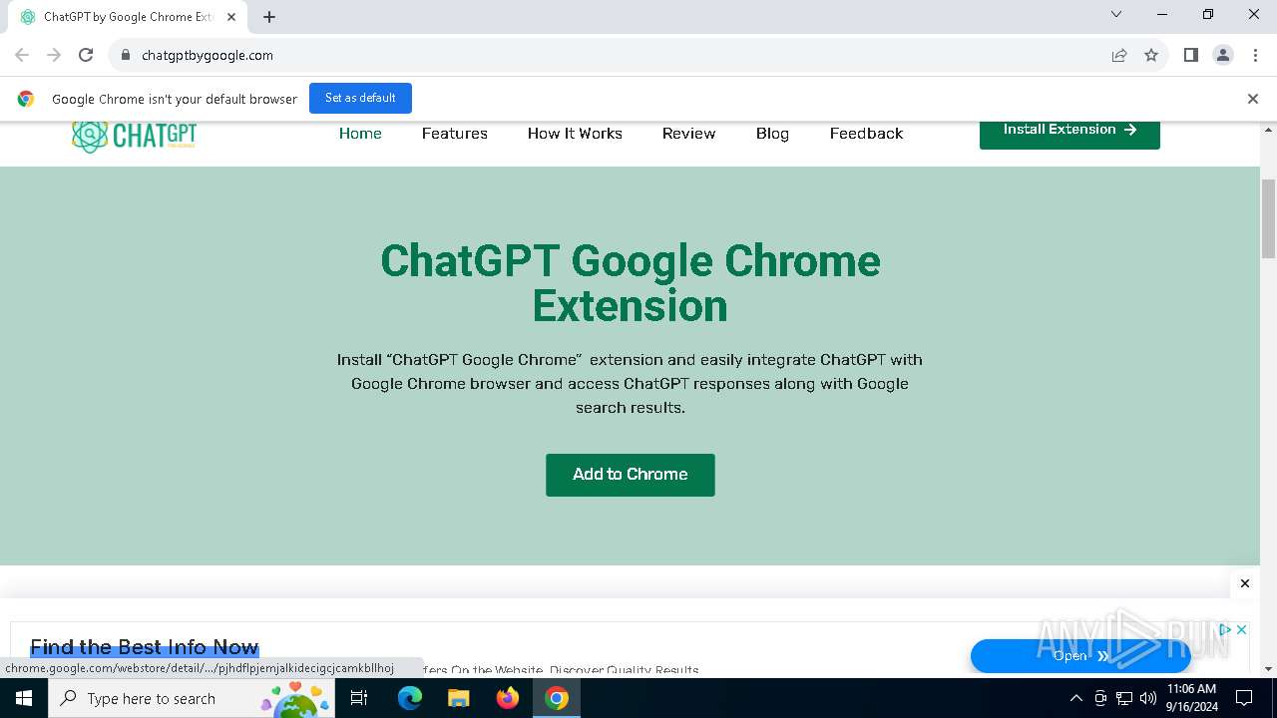
Task: Click the Chrome taskbar icon
Action: pyautogui.click(x=557, y=698)
